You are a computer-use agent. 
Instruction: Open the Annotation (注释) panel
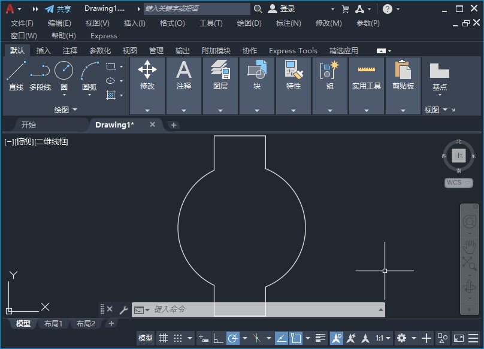(x=184, y=86)
